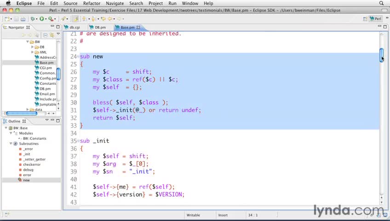
Task: Minimize the Outline panel
Action: pyautogui.click(x=52, y=120)
